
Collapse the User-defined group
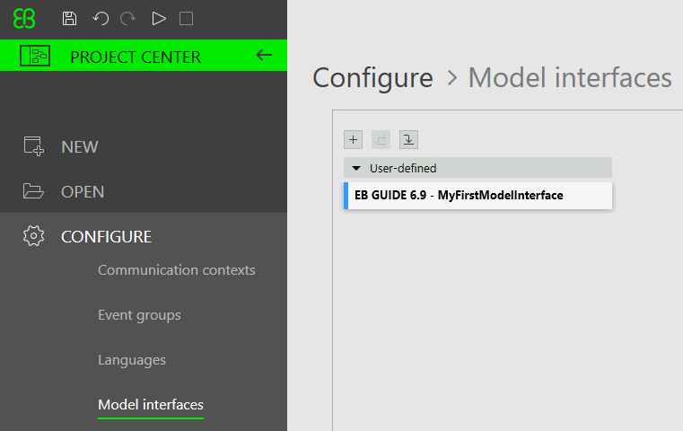coord(356,168)
